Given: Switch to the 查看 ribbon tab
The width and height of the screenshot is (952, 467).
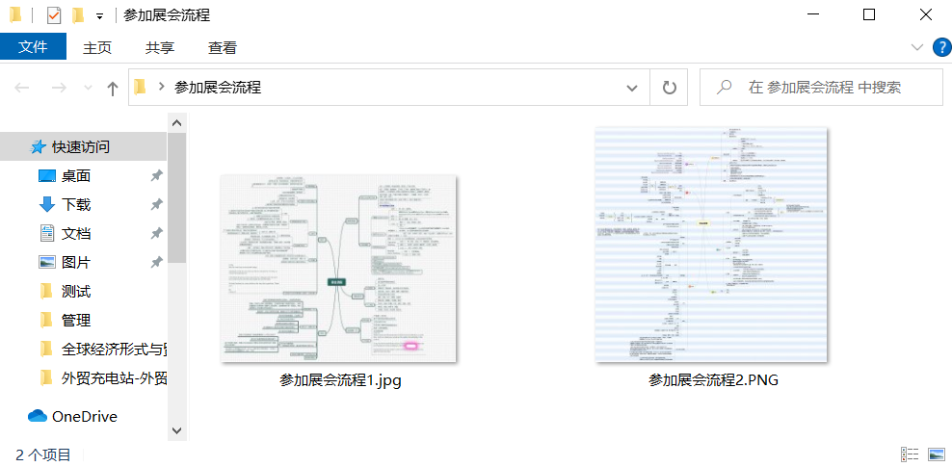Looking at the screenshot, I should pos(223,48).
